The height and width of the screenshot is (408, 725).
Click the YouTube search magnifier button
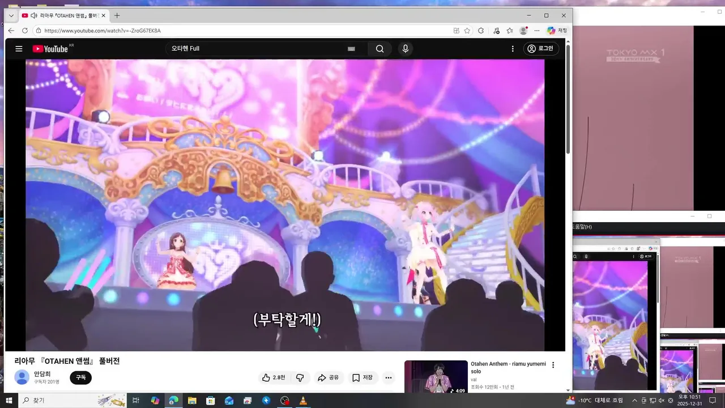(x=379, y=49)
